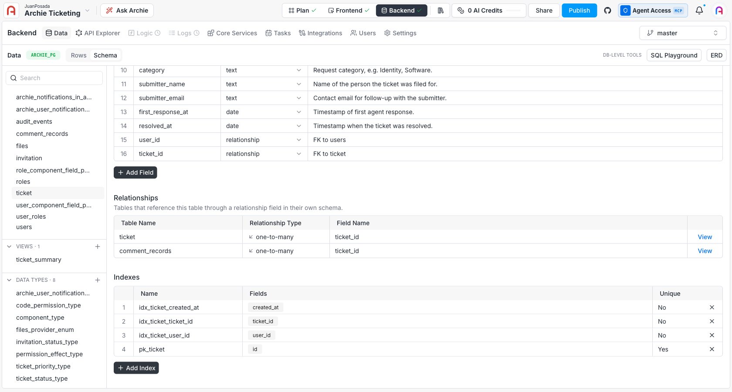Collapse the DATA TYPES section
Image resolution: width=732 pixels, height=392 pixels.
9,280
